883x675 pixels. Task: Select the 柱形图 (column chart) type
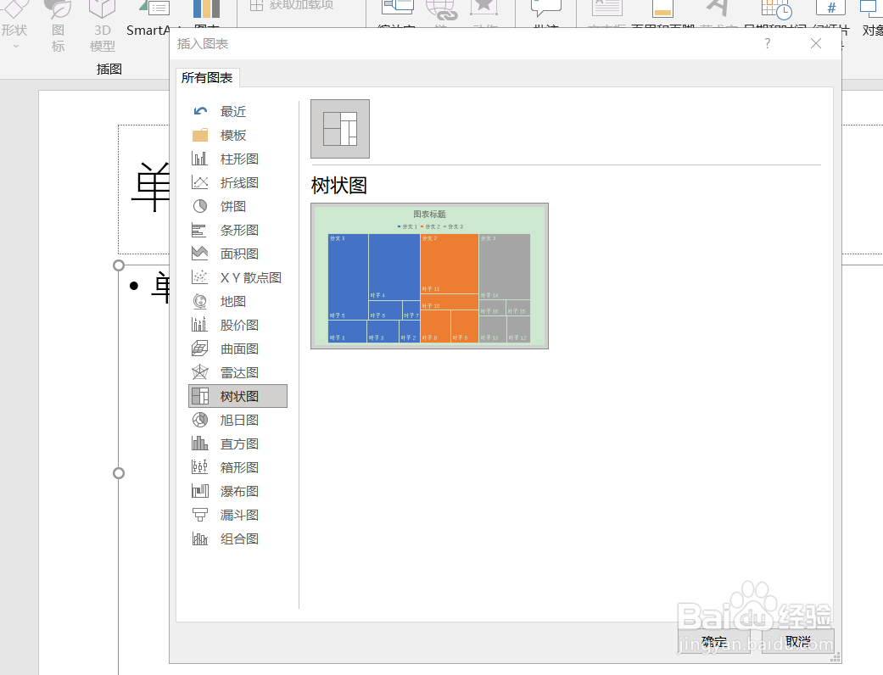(238, 158)
